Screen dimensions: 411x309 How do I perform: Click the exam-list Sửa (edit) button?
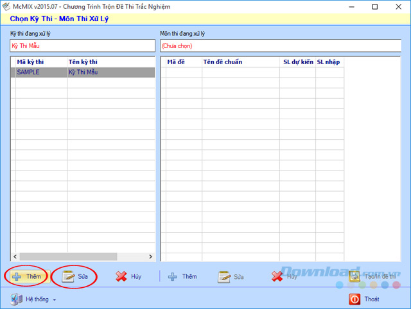click(x=75, y=276)
